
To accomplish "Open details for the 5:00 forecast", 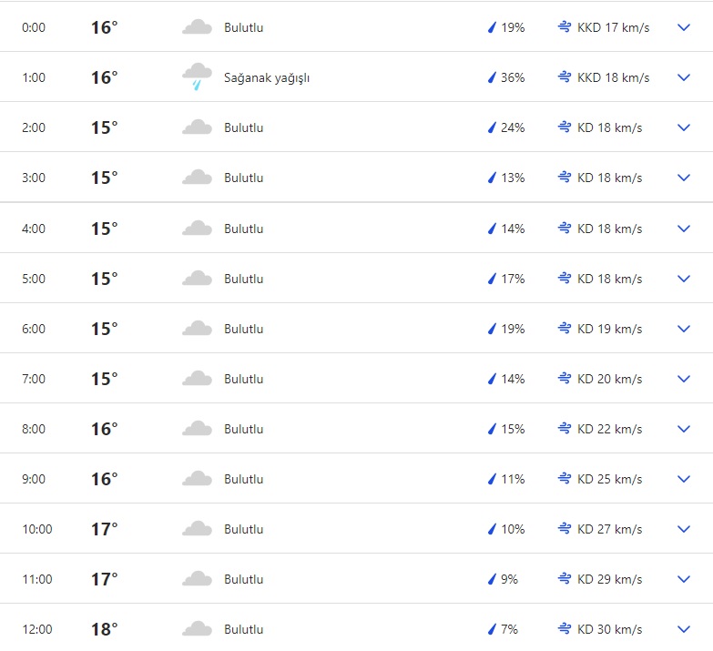I will click(685, 279).
